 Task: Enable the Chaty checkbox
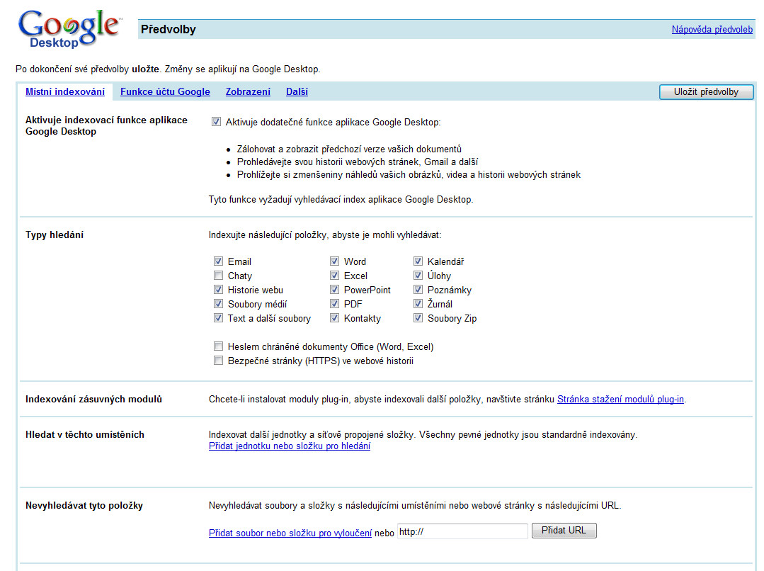click(218, 275)
